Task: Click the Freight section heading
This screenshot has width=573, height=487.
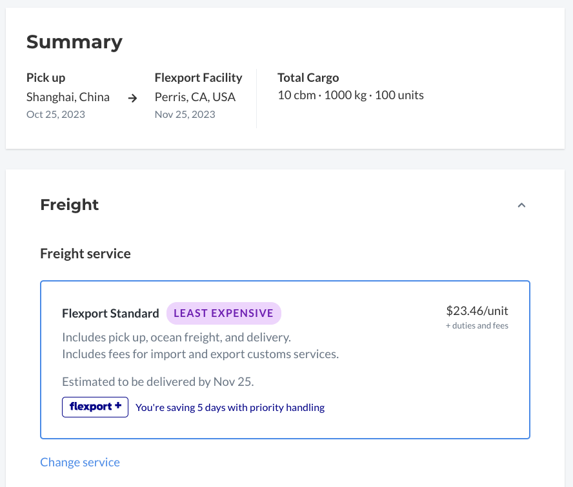Action: [70, 205]
